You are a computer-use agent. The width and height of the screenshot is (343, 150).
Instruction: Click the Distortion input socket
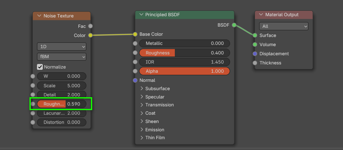click(x=33, y=122)
